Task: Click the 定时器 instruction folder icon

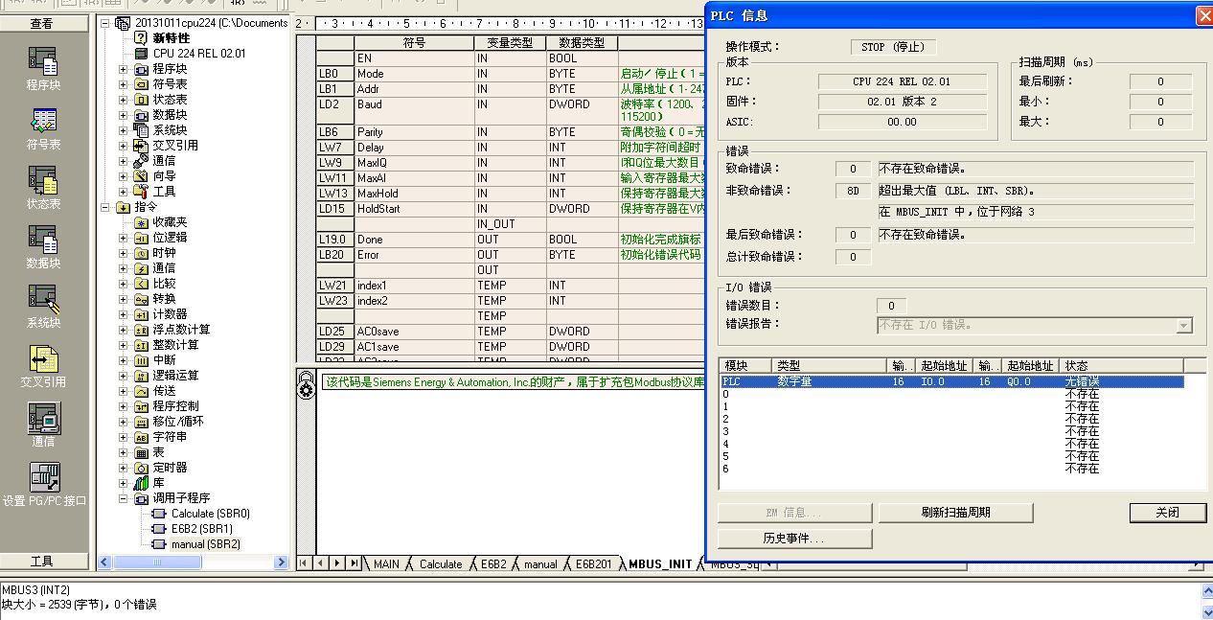Action: [141, 468]
